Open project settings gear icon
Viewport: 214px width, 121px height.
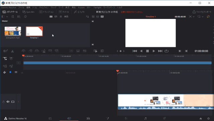pyautogui.click(x=208, y=118)
